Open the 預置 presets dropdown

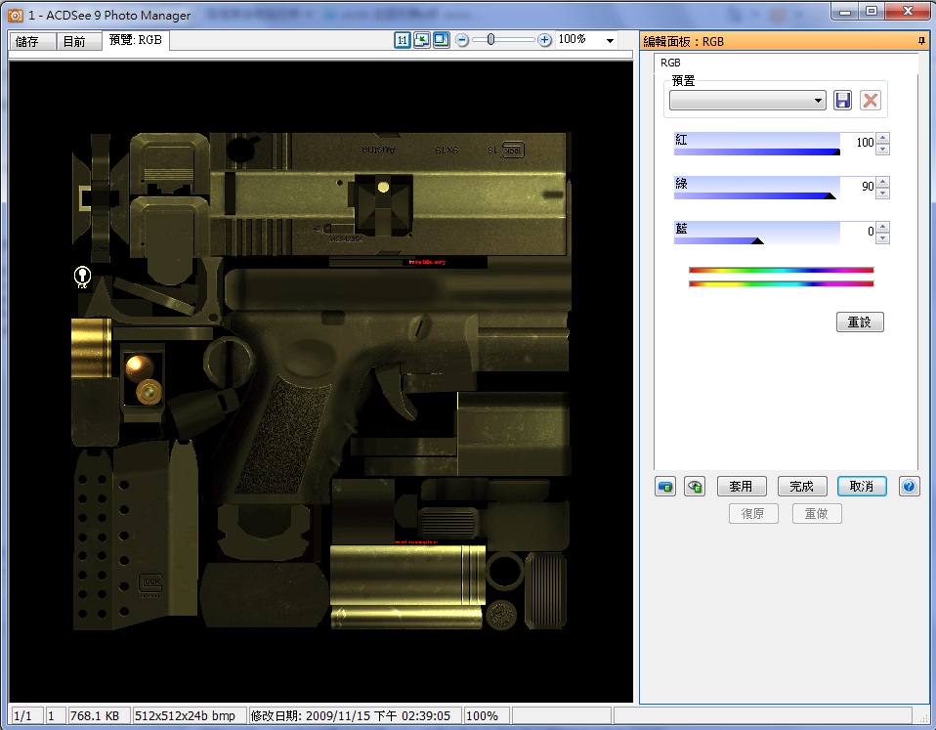click(747, 101)
